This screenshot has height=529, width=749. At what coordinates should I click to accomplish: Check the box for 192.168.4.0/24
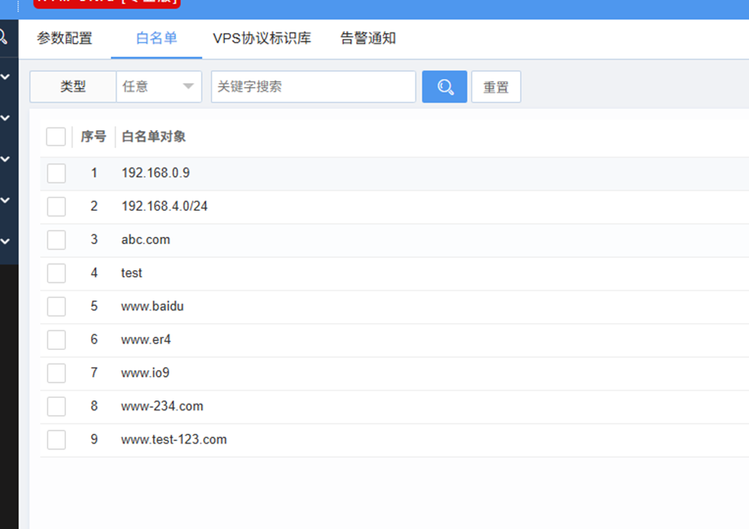56,207
